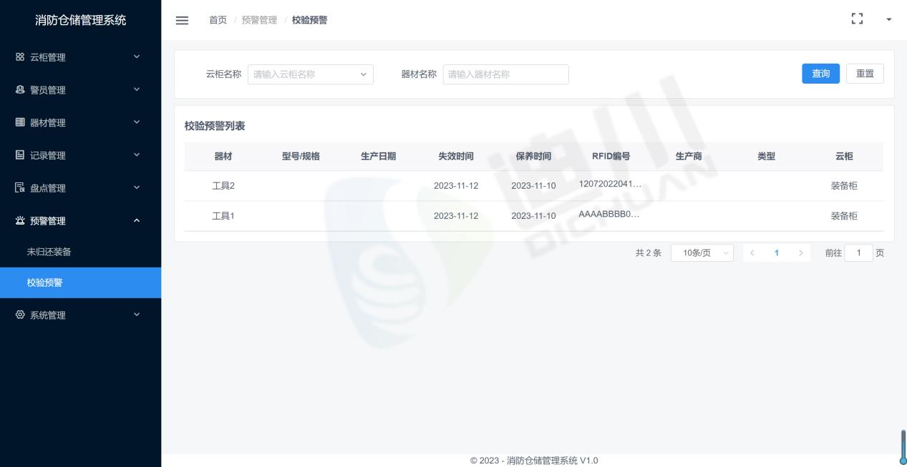This screenshot has height=467, width=907.
Task: Click the 盘点管理 inventory icon
Action: pyautogui.click(x=20, y=188)
